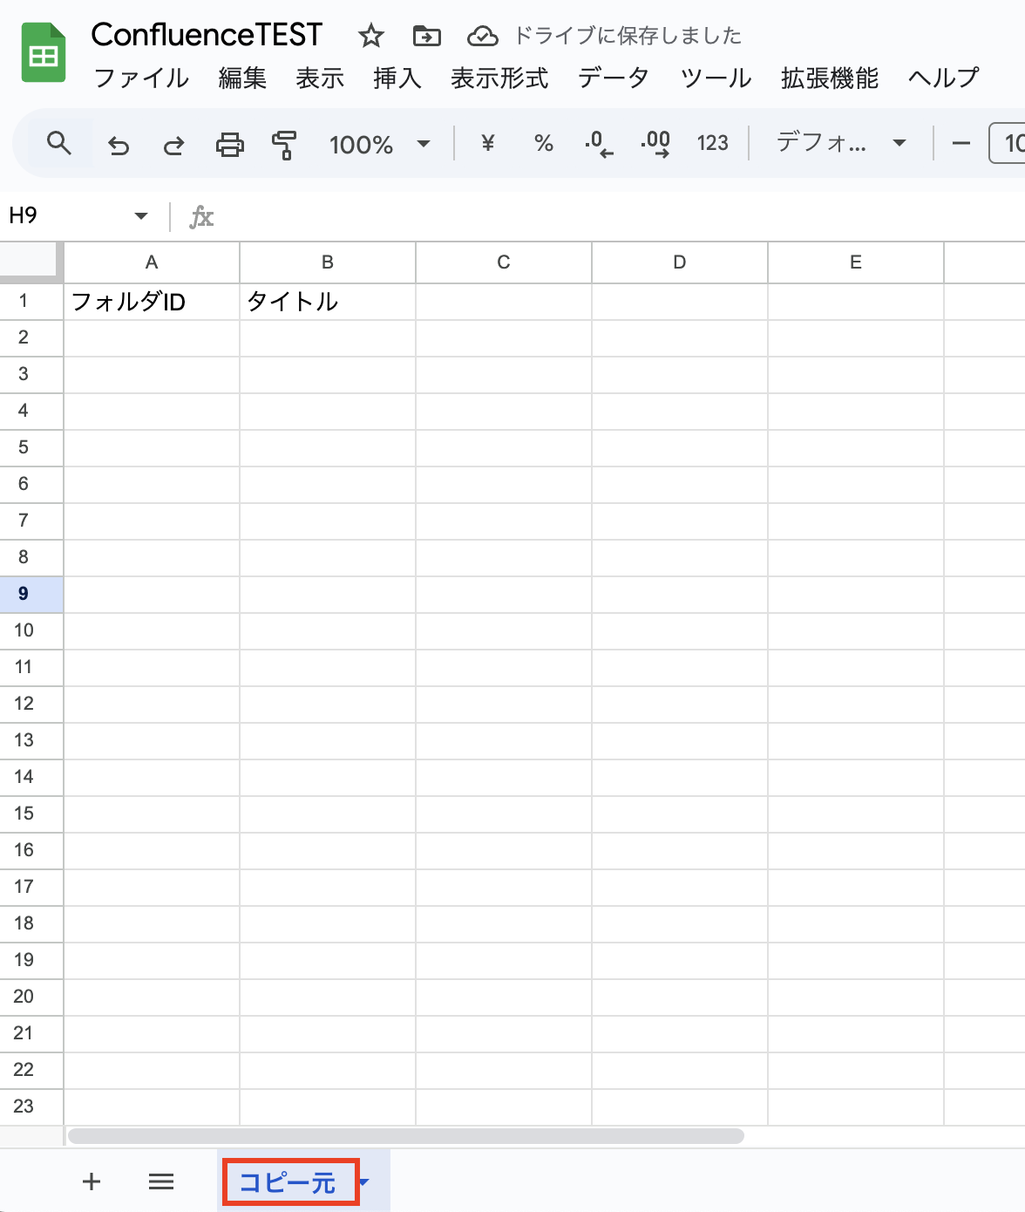This screenshot has height=1212, width=1025.
Task: Open the name box dropdown arrow
Action: tap(141, 216)
